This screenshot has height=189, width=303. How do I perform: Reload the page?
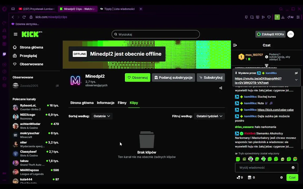coord(24,17)
